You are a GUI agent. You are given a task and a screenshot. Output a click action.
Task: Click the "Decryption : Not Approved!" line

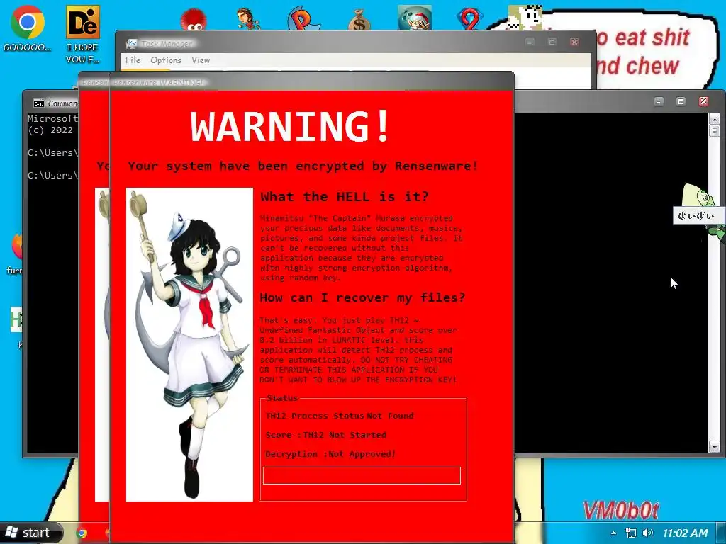pos(330,454)
